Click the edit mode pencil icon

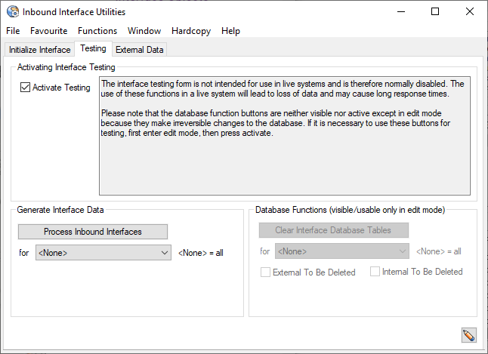click(468, 335)
